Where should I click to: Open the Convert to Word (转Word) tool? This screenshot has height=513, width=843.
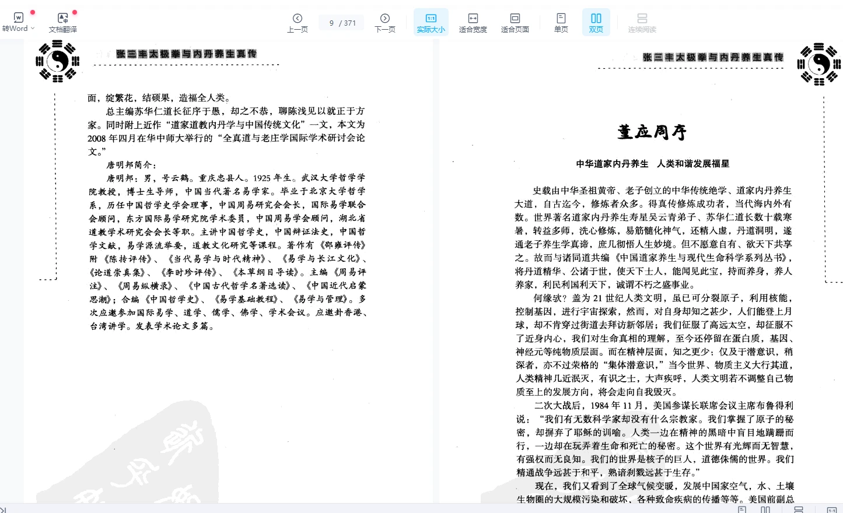point(19,22)
